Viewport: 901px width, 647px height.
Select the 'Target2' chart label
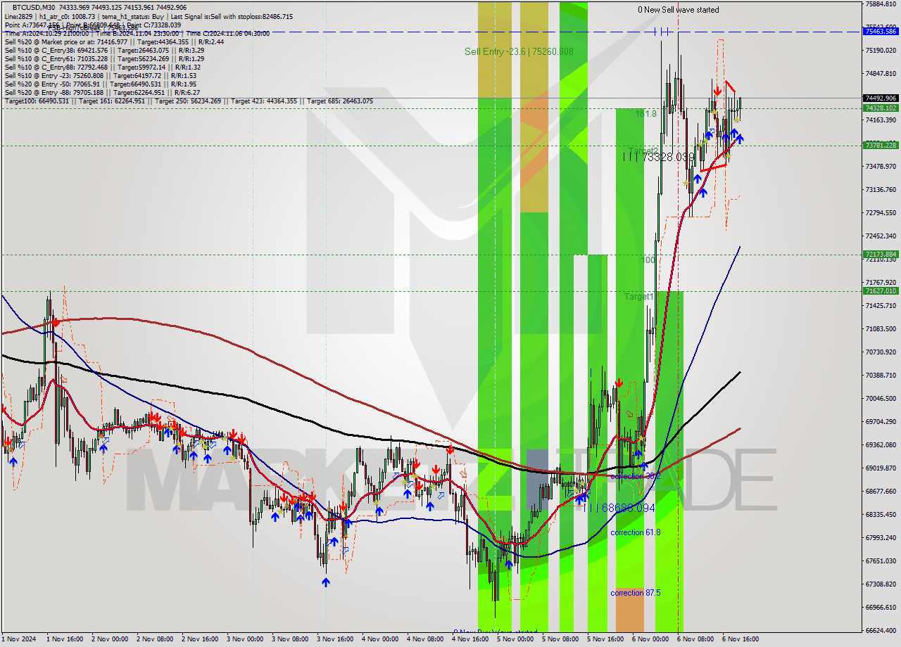pos(643,151)
